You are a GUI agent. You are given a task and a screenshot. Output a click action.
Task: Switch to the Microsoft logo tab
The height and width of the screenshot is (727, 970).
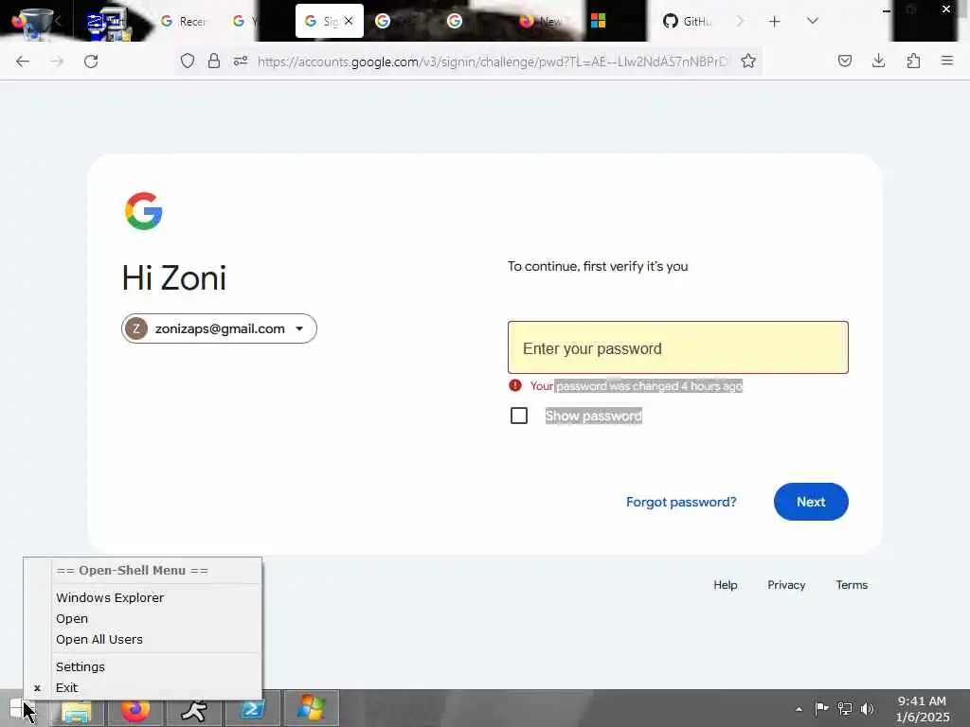(599, 21)
